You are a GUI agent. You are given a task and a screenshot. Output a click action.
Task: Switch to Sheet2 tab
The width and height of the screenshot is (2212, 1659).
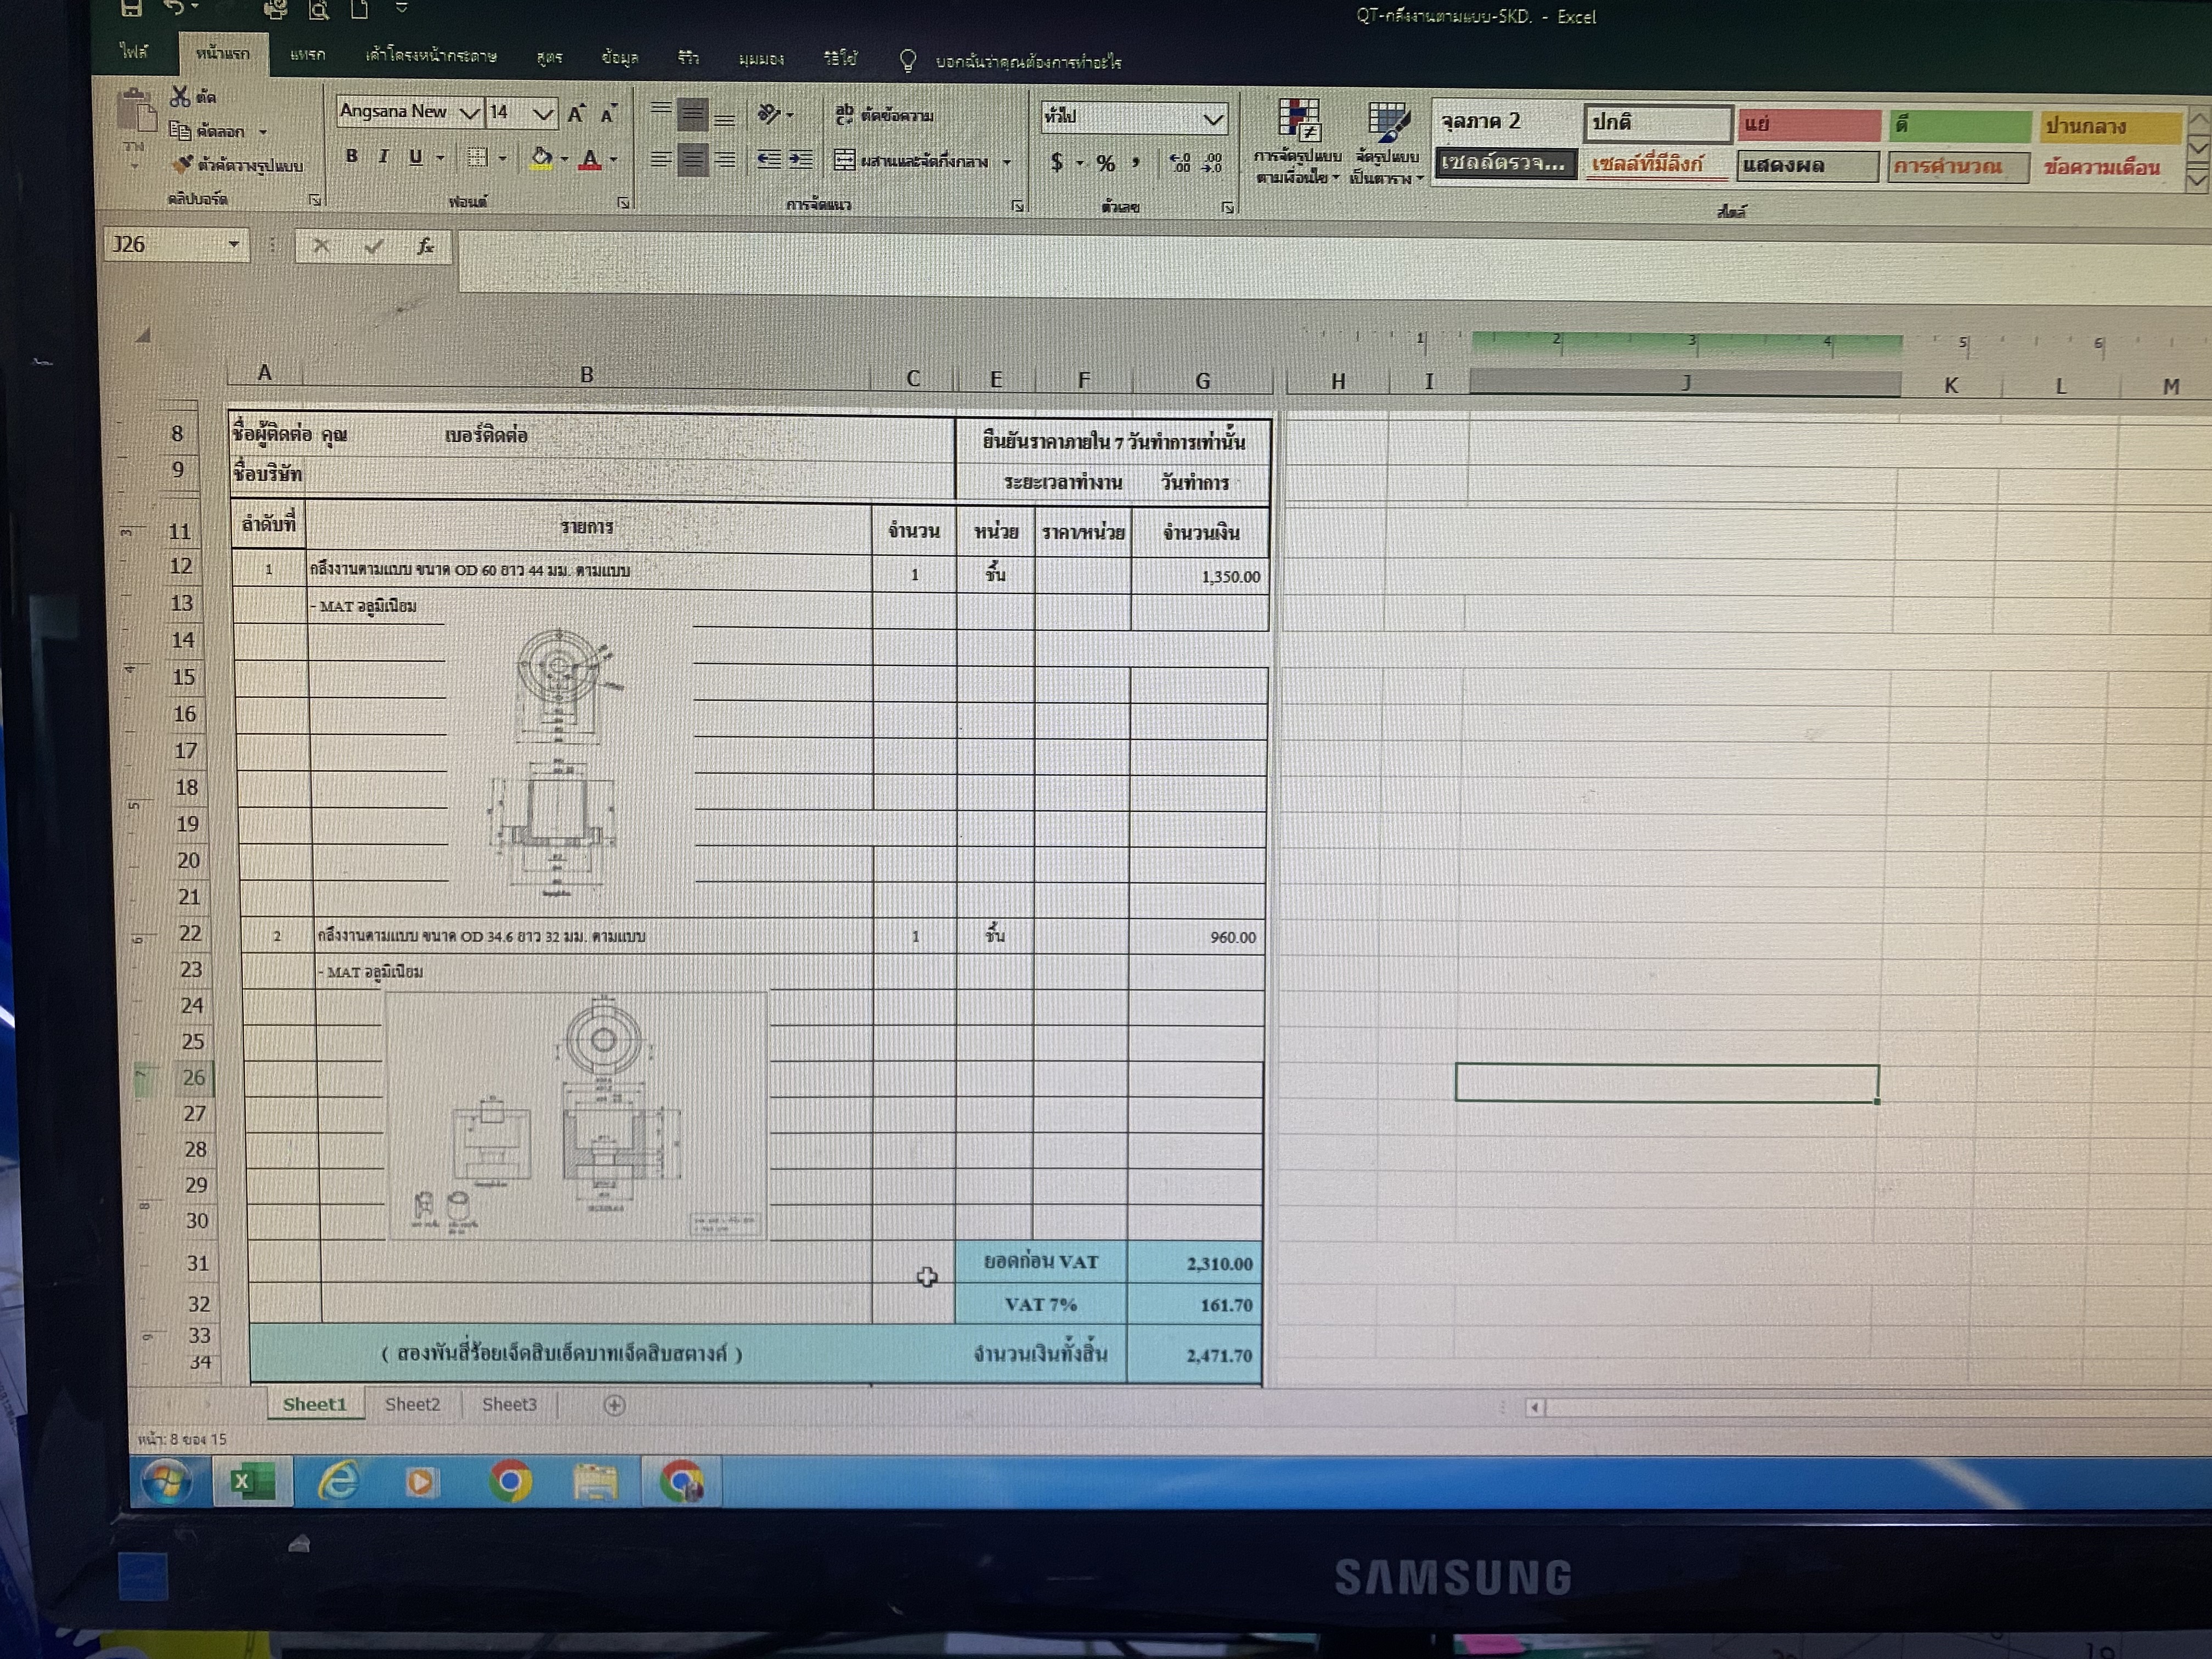tap(412, 1404)
